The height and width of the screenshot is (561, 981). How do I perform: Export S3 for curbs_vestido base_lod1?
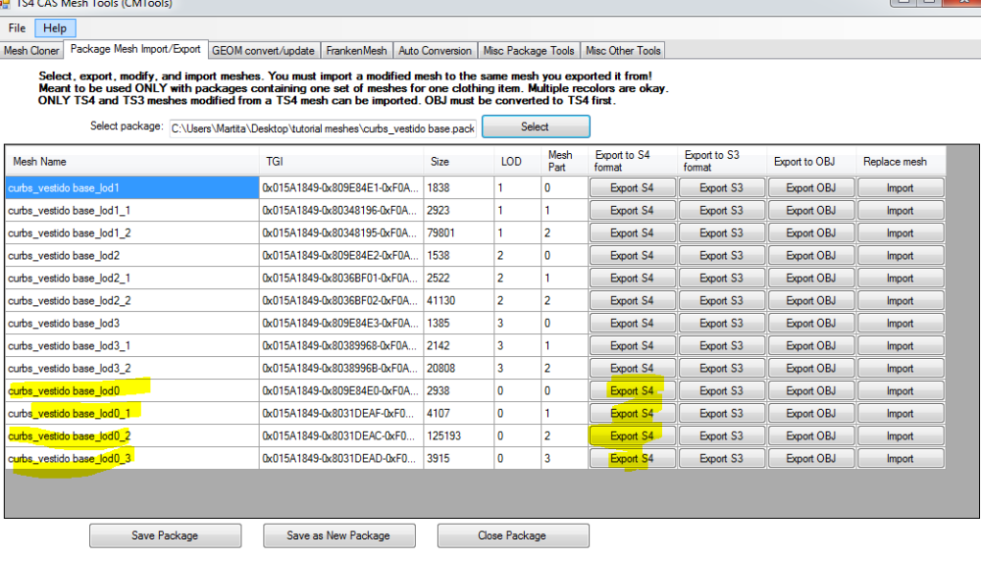720,188
